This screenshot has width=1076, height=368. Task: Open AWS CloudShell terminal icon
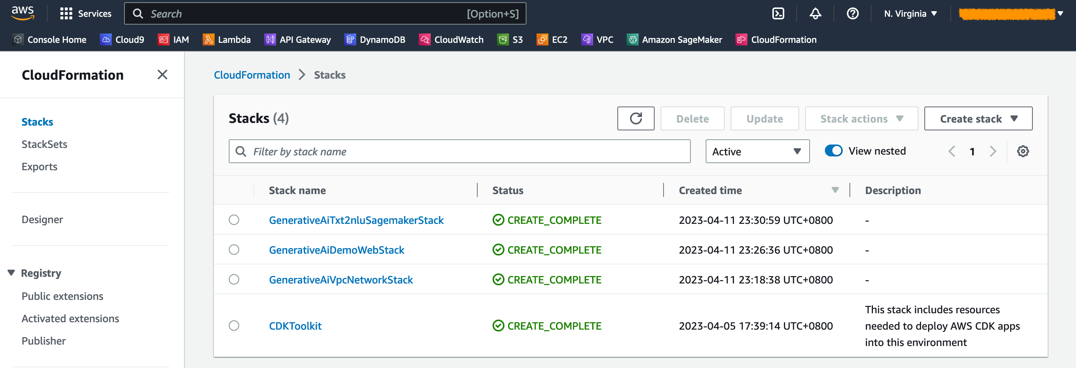(778, 14)
